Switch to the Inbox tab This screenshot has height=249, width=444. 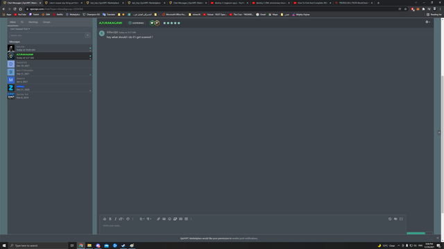(12, 22)
